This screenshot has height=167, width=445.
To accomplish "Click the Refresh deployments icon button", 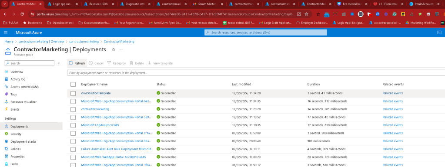I will (x=77, y=63).
